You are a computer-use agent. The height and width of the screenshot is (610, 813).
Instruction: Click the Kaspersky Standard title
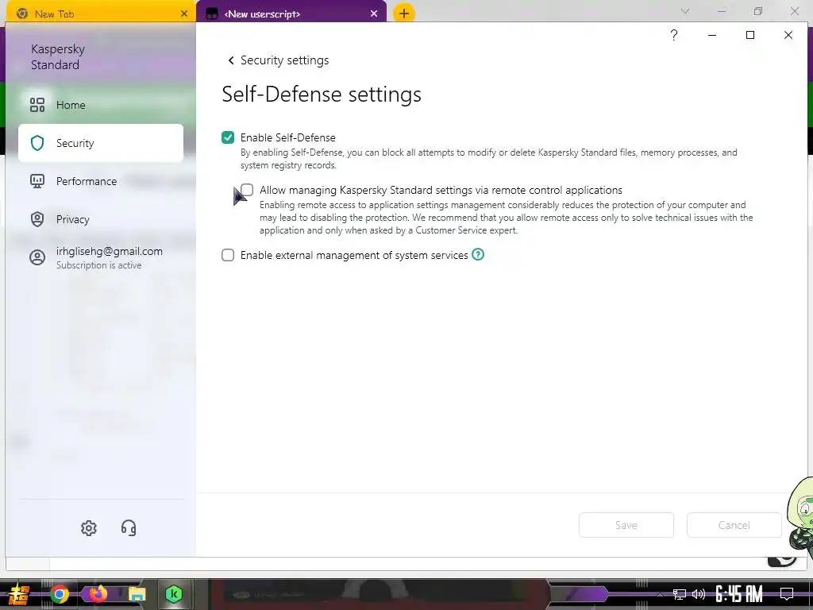point(57,56)
